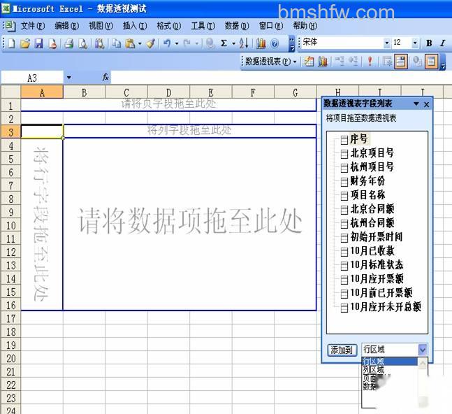
Task: Select the 北京合同额 field
Action: coord(372,209)
